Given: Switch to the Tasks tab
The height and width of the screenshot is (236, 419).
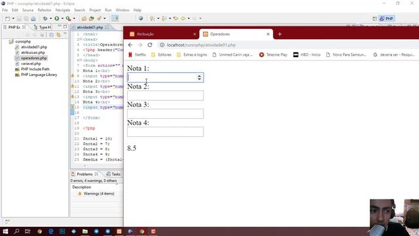Looking at the screenshot, I should tap(113, 174).
